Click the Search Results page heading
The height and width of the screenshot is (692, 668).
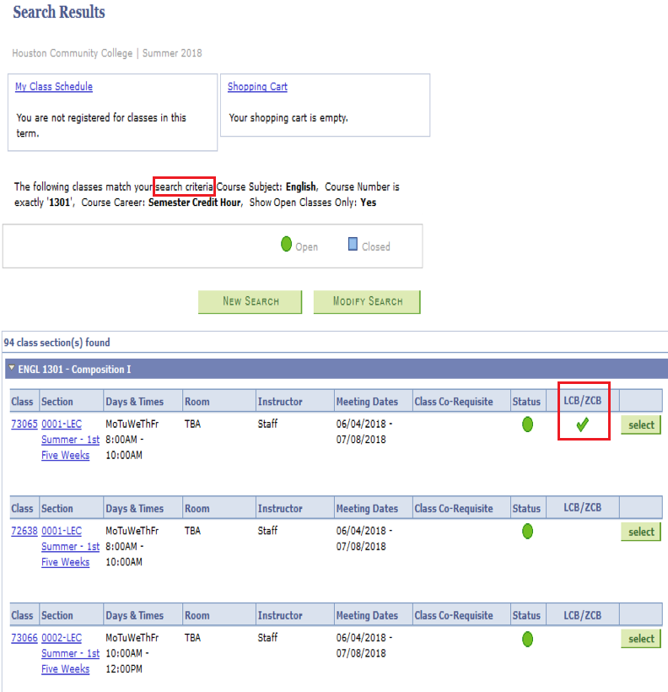click(59, 12)
